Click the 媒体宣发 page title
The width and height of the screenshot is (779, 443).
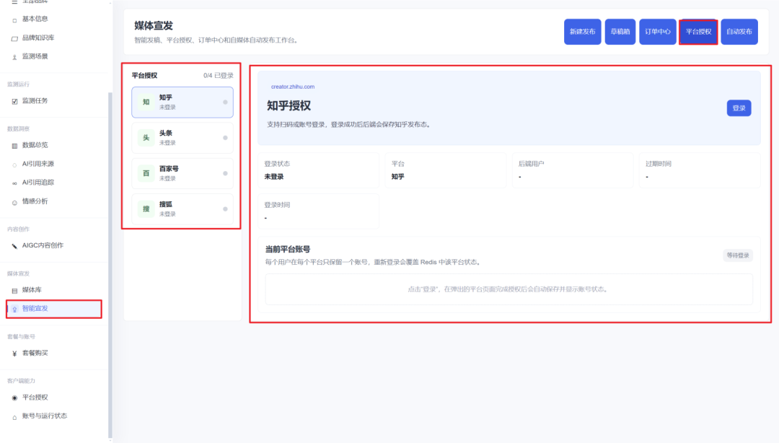click(154, 25)
